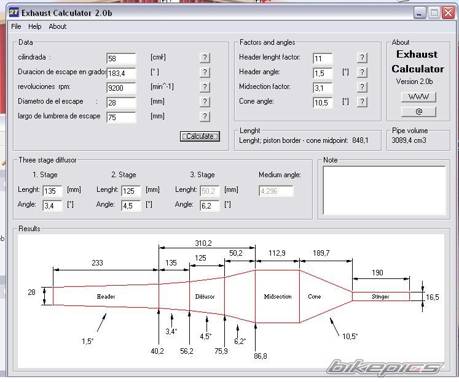The image size is (459, 382).
Task: Click help icon for Diametro de el escape
Action: tap(205, 102)
